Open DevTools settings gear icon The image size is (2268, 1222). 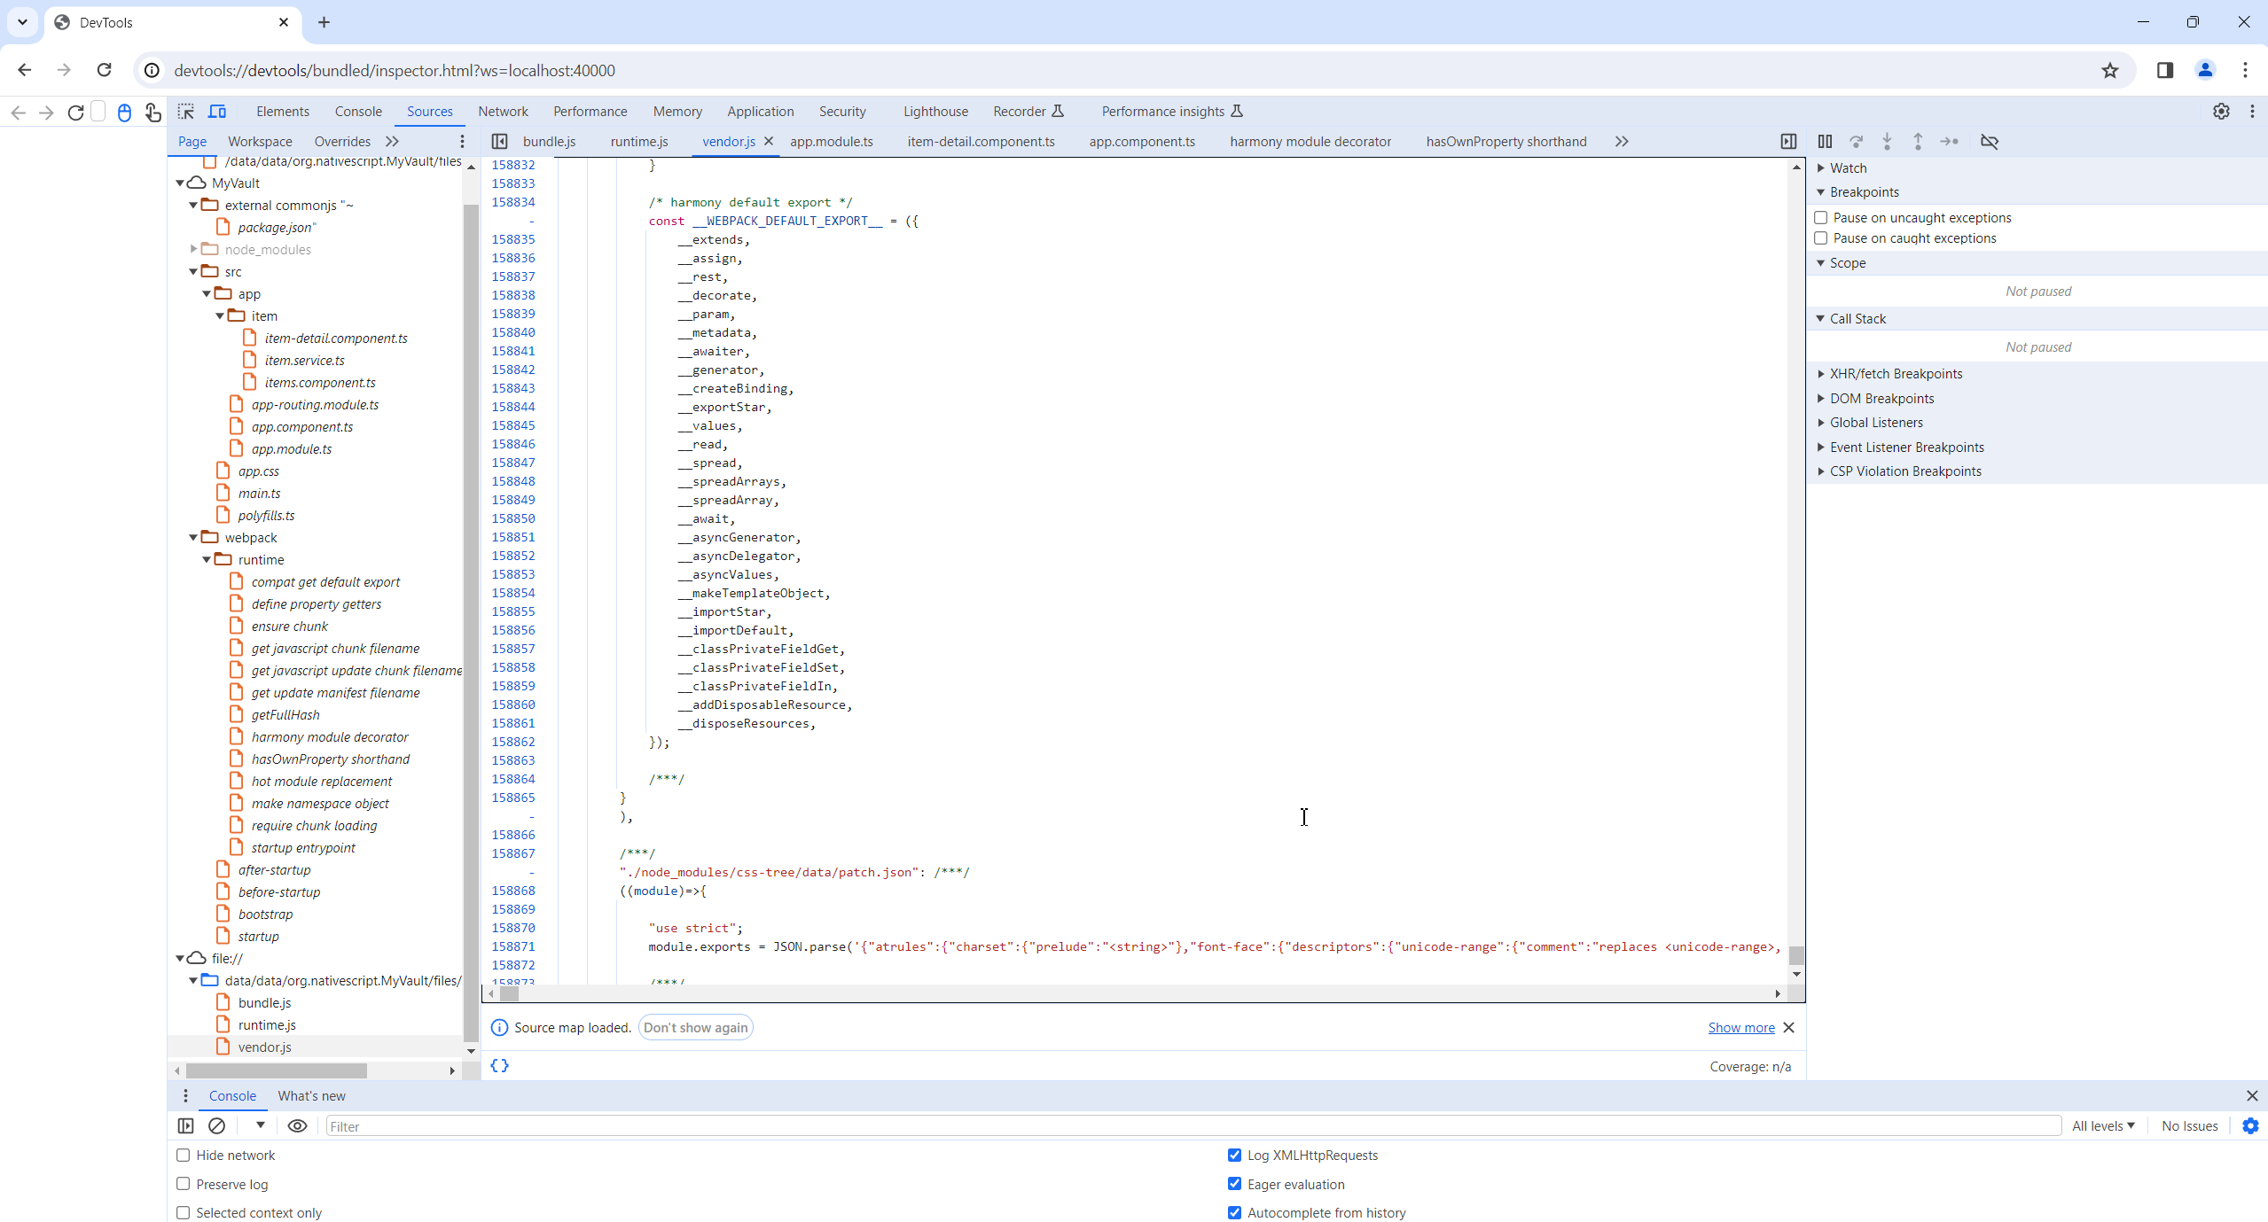(2220, 112)
